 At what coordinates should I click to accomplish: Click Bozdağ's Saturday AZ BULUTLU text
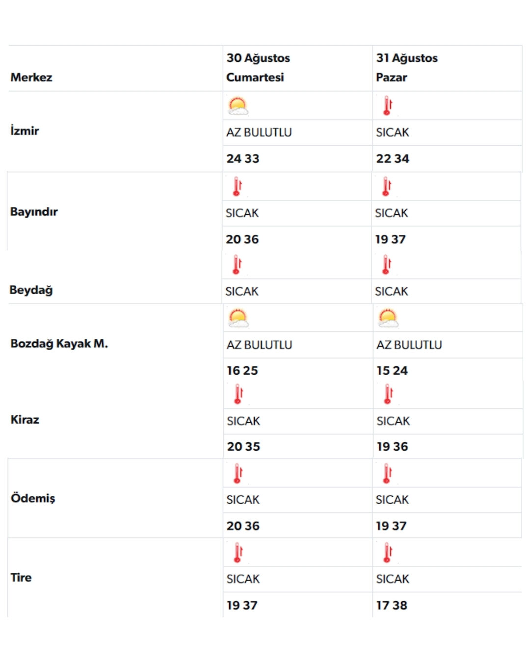tap(259, 345)
